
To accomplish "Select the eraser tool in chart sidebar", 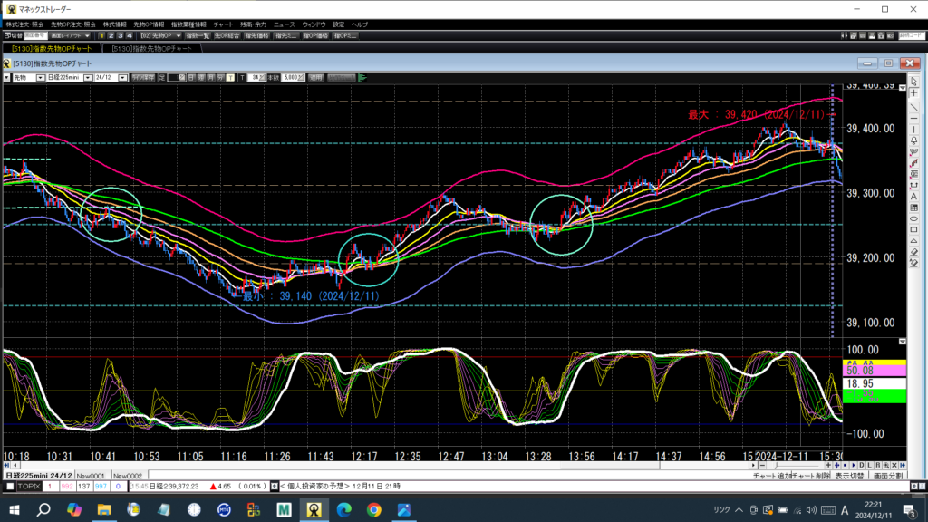I will [x=913, y=252].
